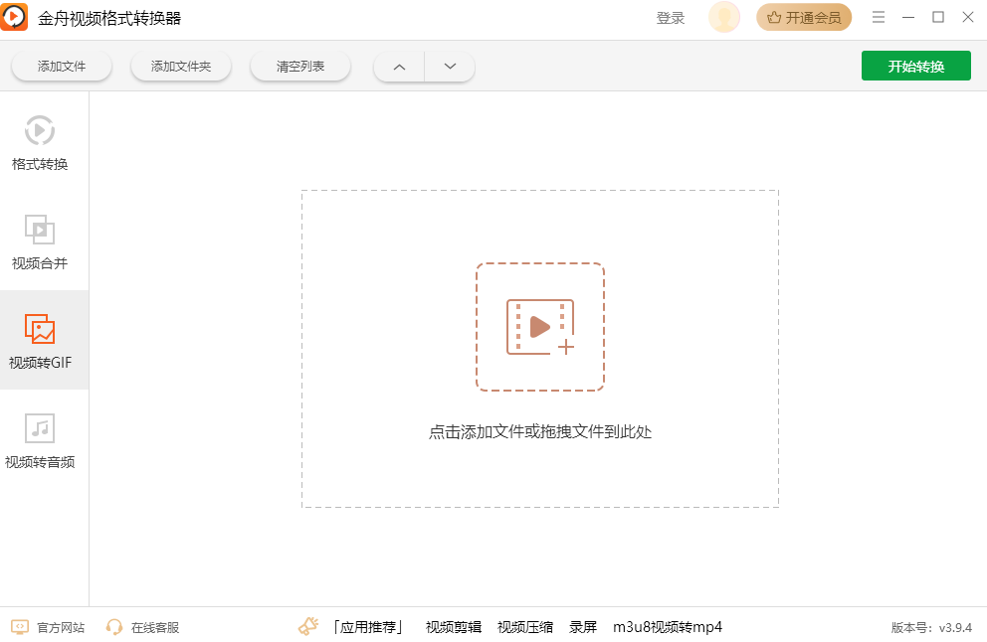Open the user avatar profile
This screenshot has height=642, width=987.
point(724,18)
